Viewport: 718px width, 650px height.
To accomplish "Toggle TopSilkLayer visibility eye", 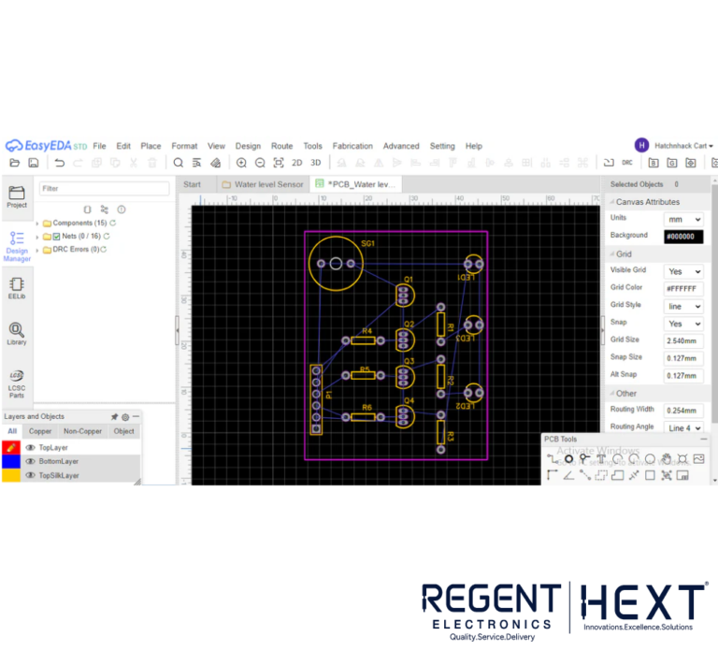I will (x=31, y=475).
